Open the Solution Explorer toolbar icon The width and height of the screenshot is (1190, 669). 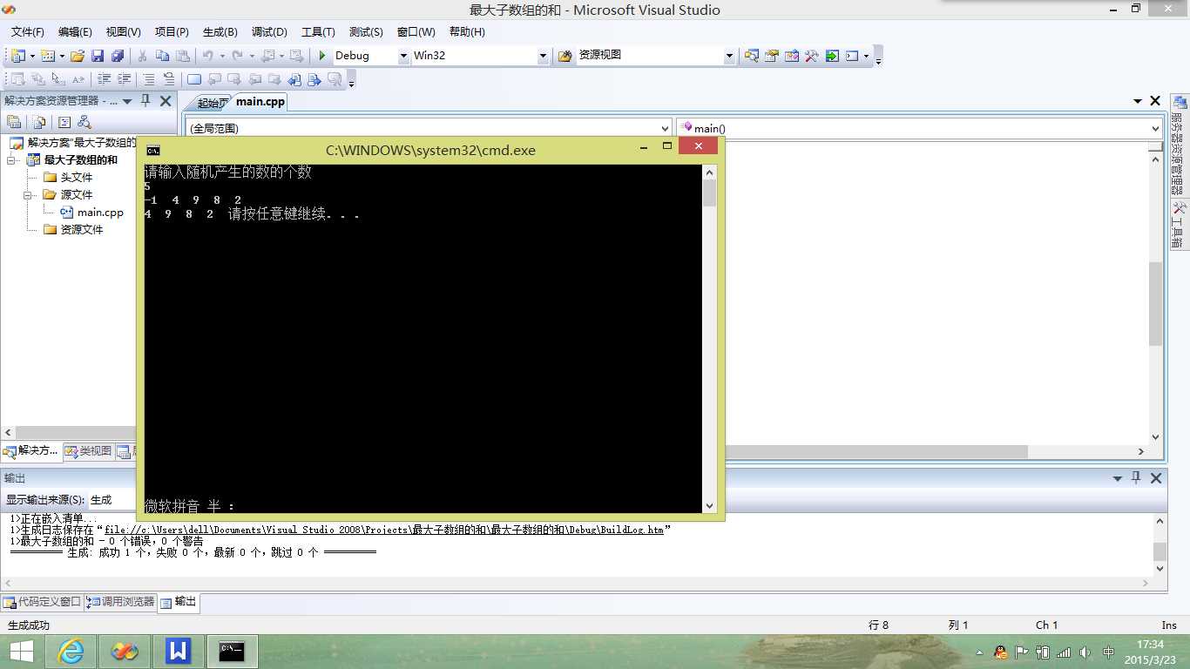(x=751, y=56)
